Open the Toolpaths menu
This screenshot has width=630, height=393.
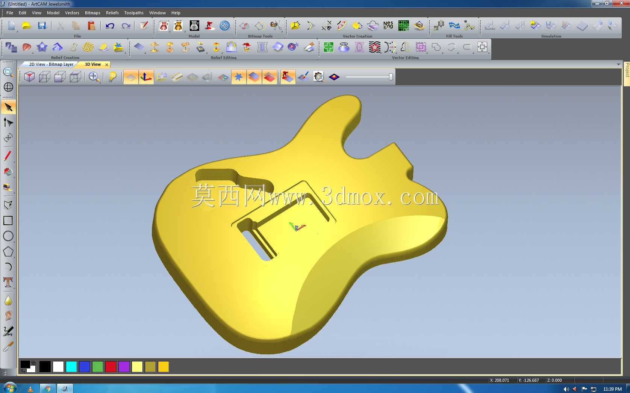coord(134,13)
